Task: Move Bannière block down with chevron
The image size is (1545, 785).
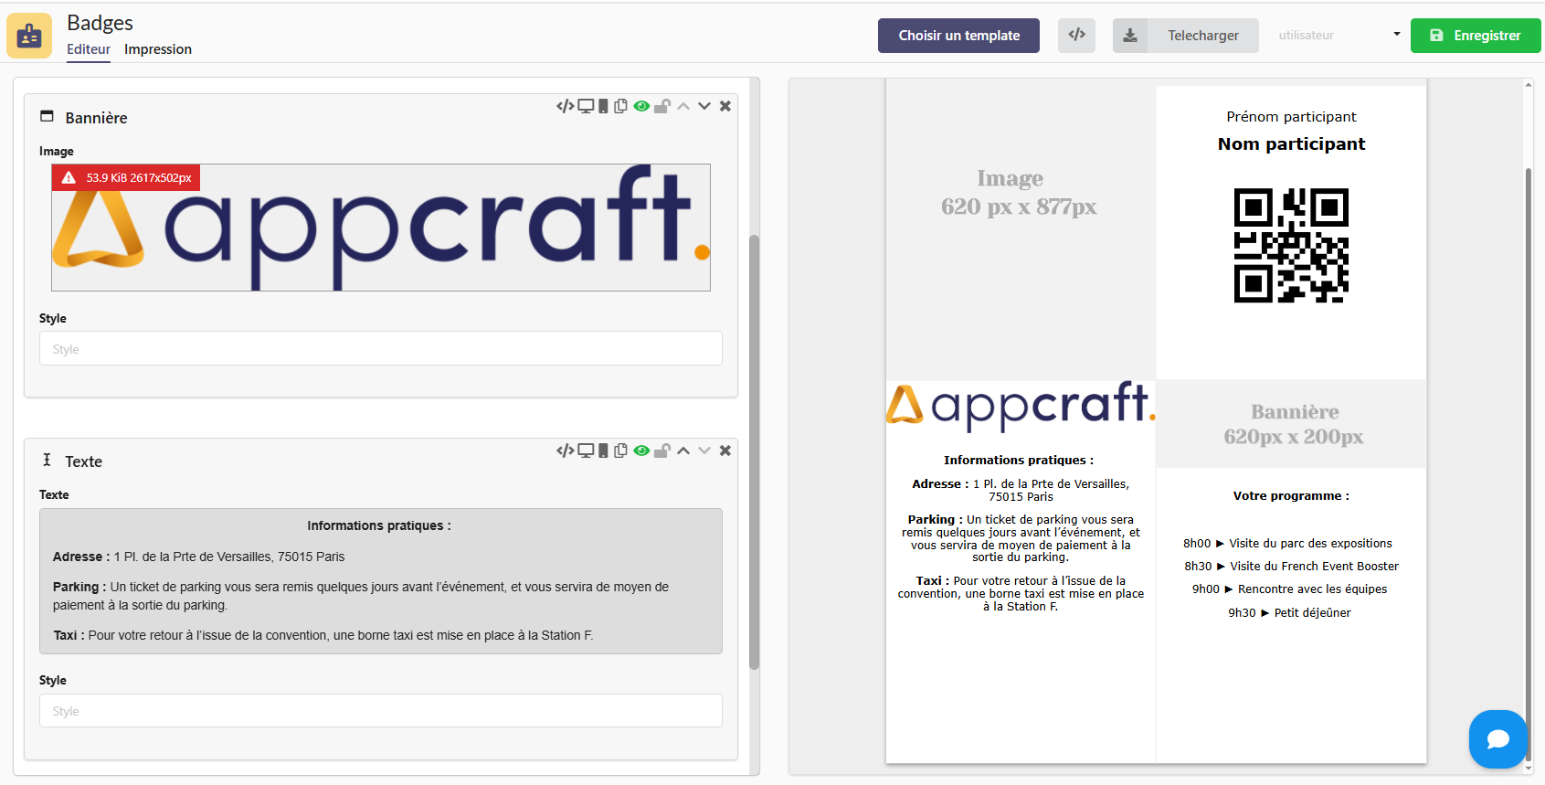Action: pyautogui.click(x=704, y=106)
